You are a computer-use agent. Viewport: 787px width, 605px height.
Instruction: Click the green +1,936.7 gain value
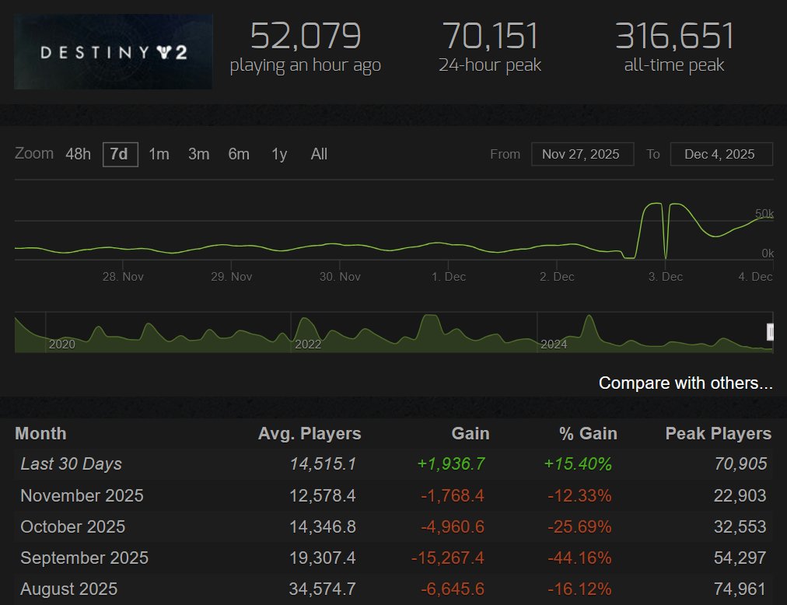(451, 464)
